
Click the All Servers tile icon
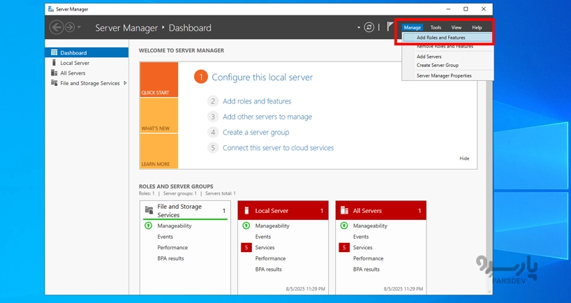pyautogui.click(x=344, y=211)
